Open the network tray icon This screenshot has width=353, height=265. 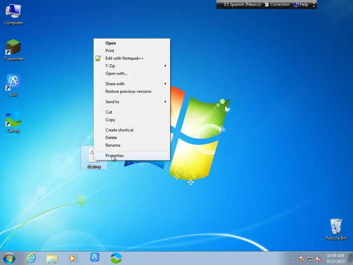pos(310,259)
